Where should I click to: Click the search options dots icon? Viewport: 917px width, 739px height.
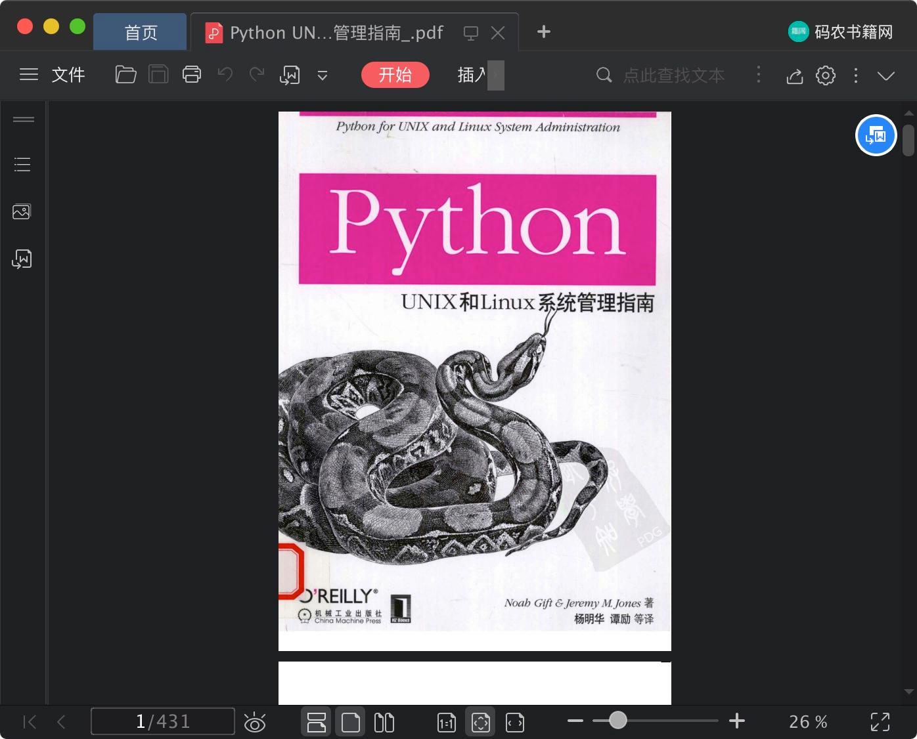759,75
